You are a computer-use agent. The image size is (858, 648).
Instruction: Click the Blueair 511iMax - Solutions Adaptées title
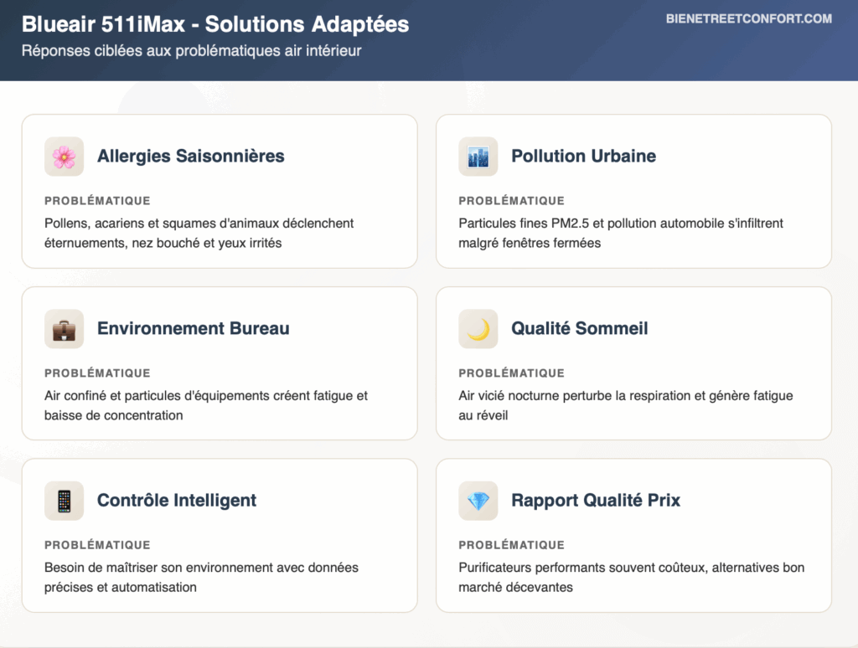[215, 24]
